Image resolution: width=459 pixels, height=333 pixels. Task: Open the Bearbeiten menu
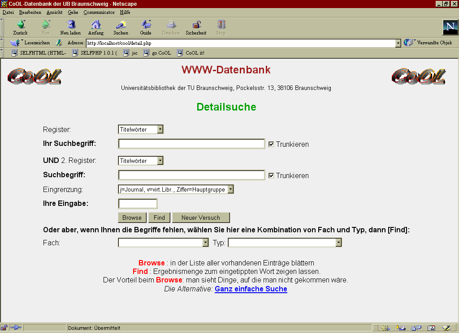pos(30,12)
